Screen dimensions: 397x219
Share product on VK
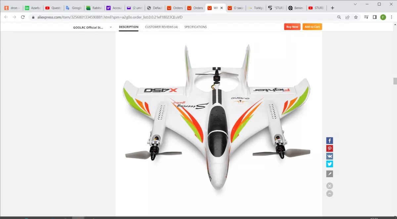tap(330, 156)
